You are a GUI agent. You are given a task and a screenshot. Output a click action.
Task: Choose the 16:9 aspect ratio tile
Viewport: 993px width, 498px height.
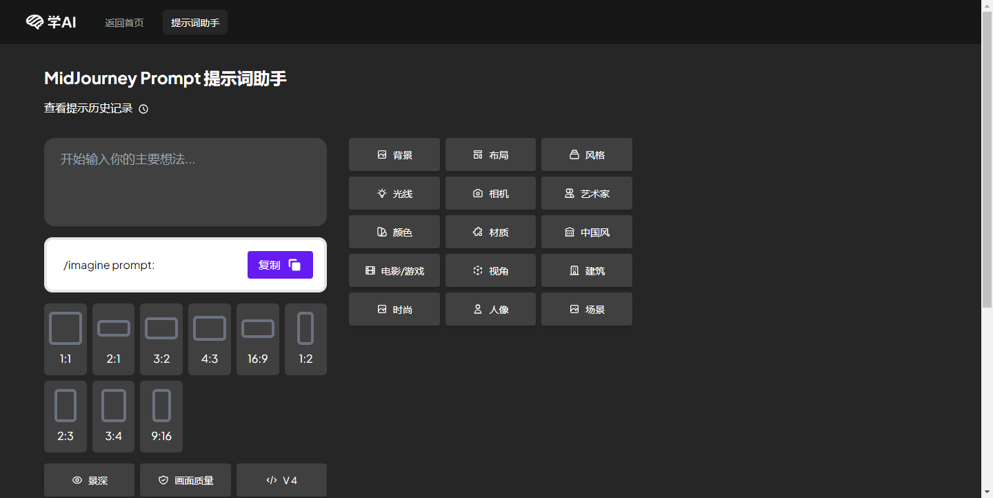pyautogui.click(x=258, y=339)
